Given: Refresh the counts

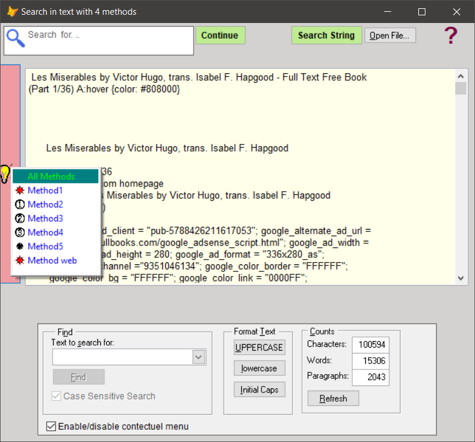Looking at the screenshot, I should pos(333,398).
